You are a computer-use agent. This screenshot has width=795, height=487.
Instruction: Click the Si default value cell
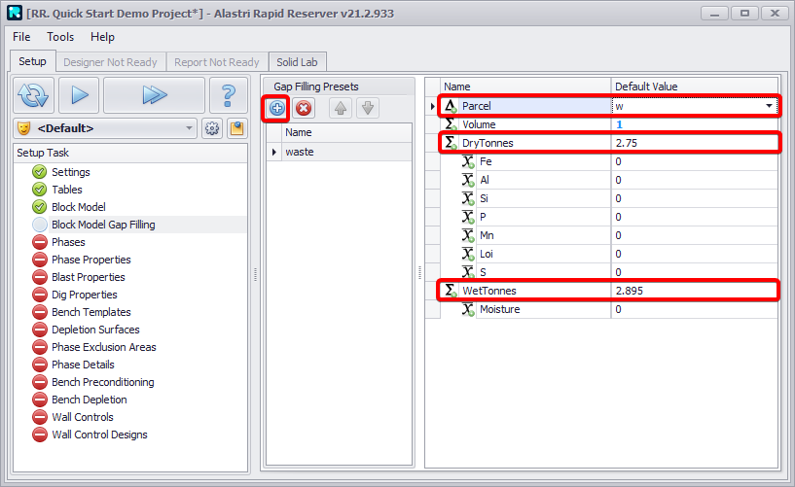click(694, 198)
